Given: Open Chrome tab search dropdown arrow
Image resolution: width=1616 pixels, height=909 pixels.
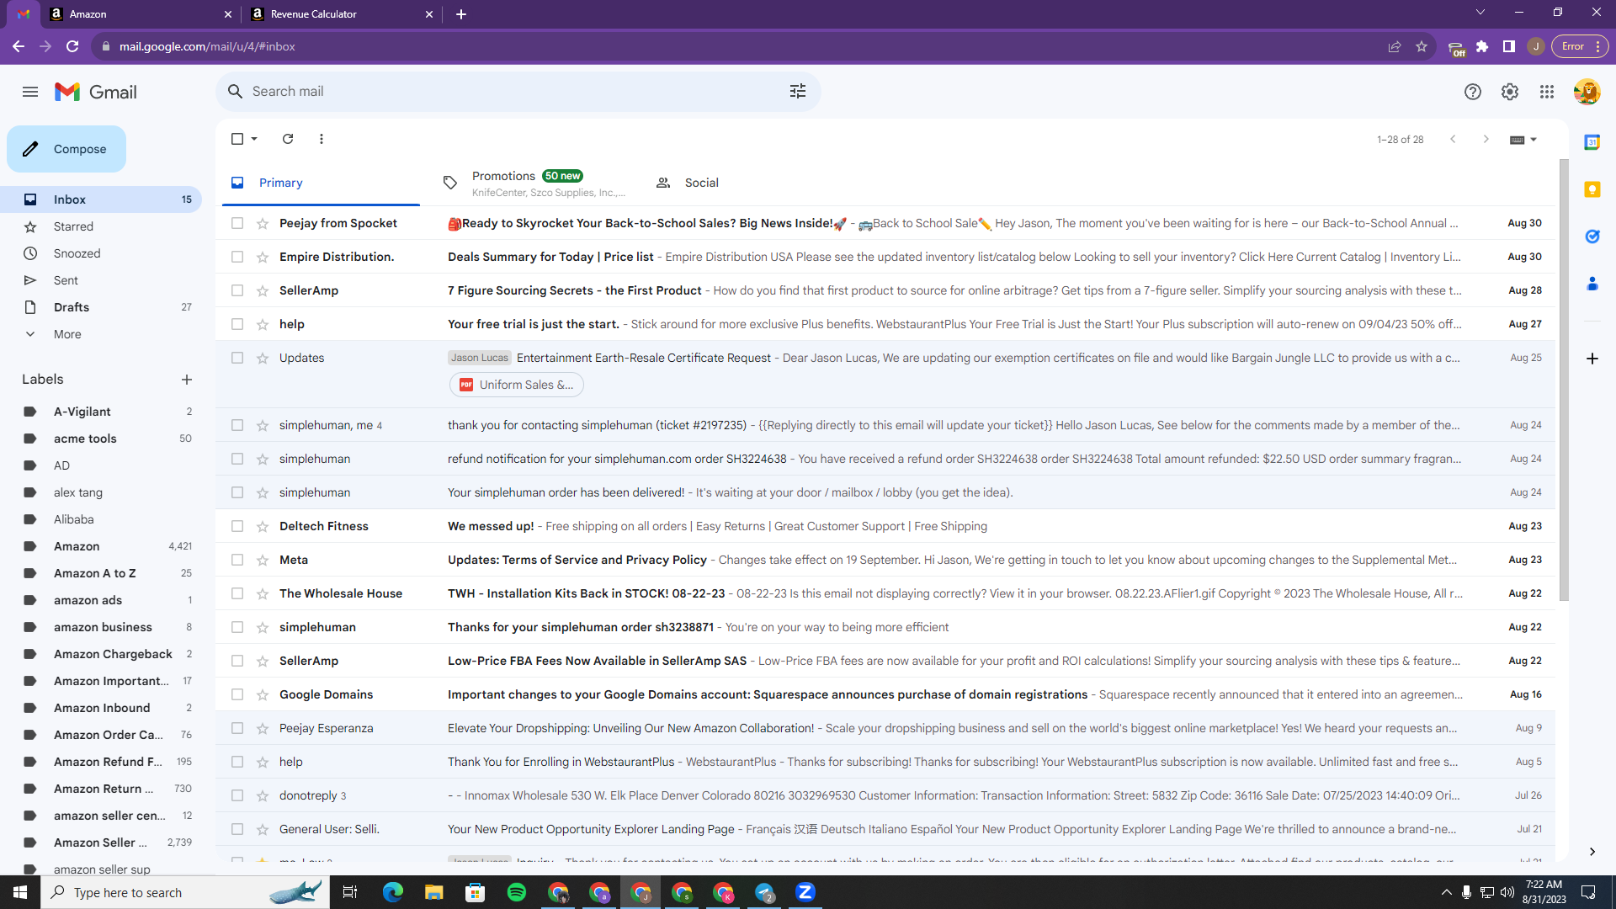Looking at the screenshot, I should (x=1480, y=13).
